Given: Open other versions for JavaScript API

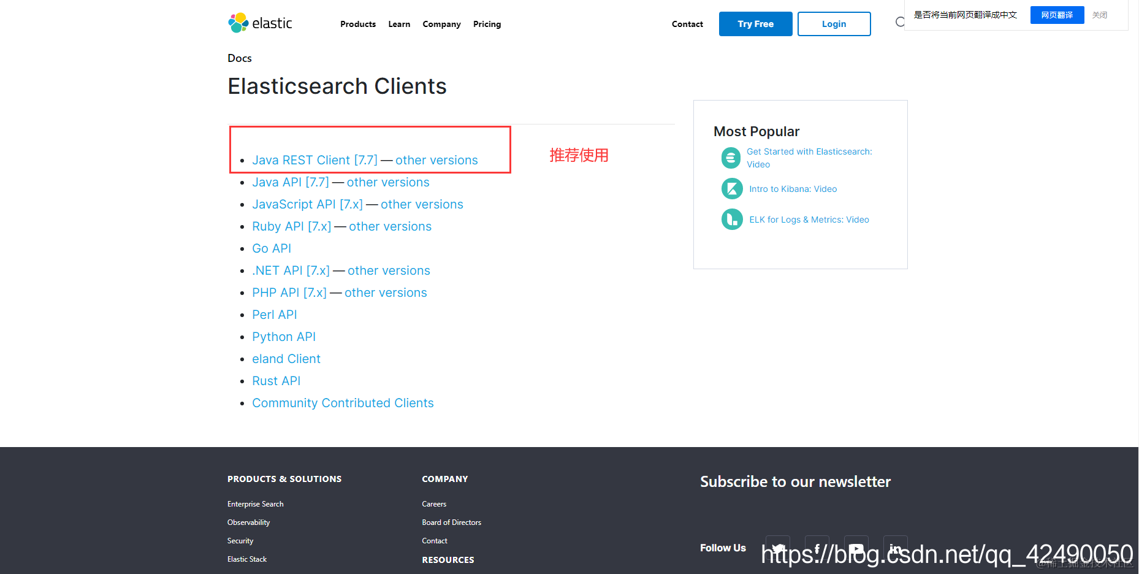Looking at the screenshot, I should click(422, 204).
